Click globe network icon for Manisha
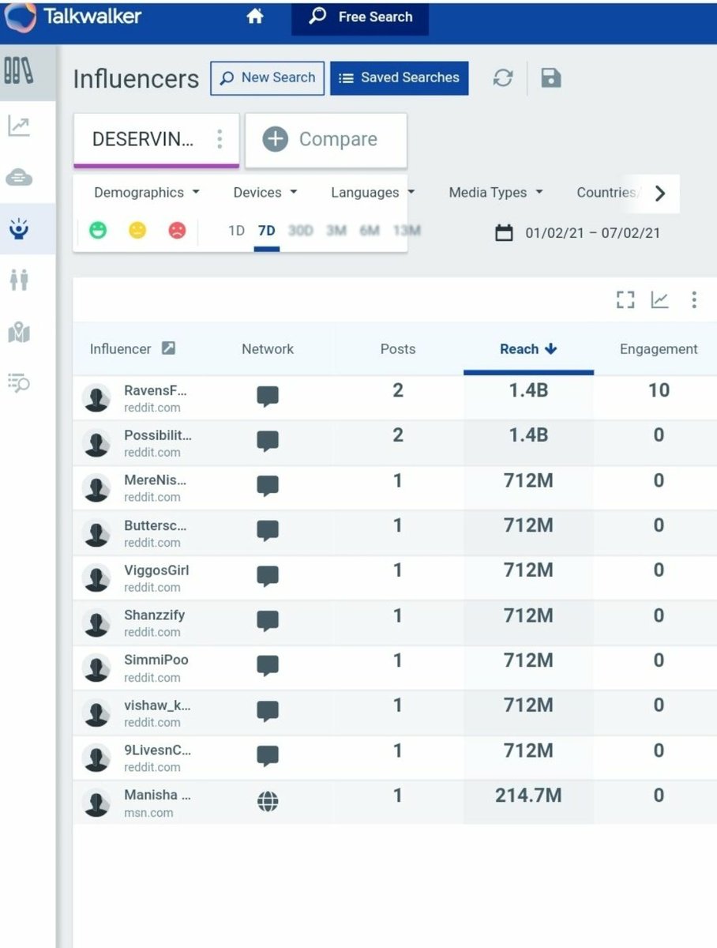Screen dimensions: 717x948 click(x=268, y=803)
